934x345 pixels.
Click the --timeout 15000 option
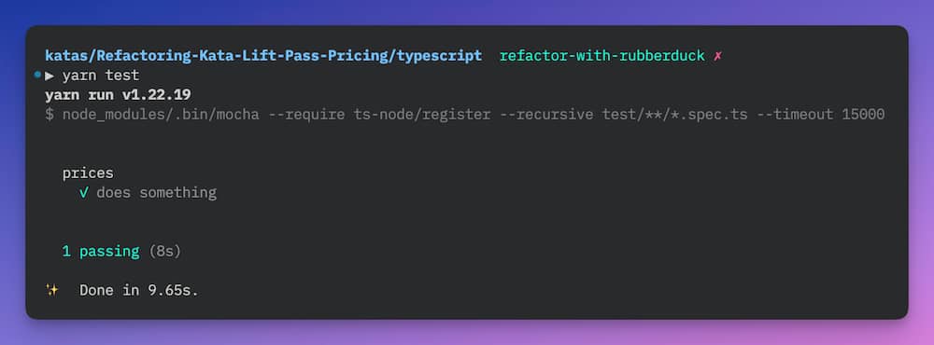(821, 115)
